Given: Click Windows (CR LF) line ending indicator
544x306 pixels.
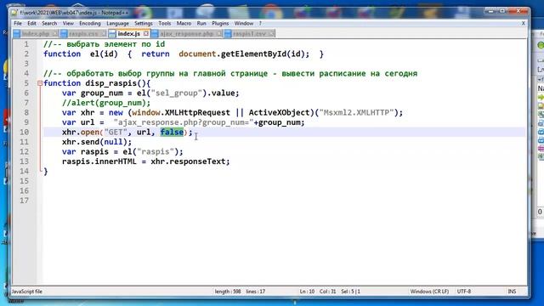Looking at the screenshot, I should coord(429,292).
